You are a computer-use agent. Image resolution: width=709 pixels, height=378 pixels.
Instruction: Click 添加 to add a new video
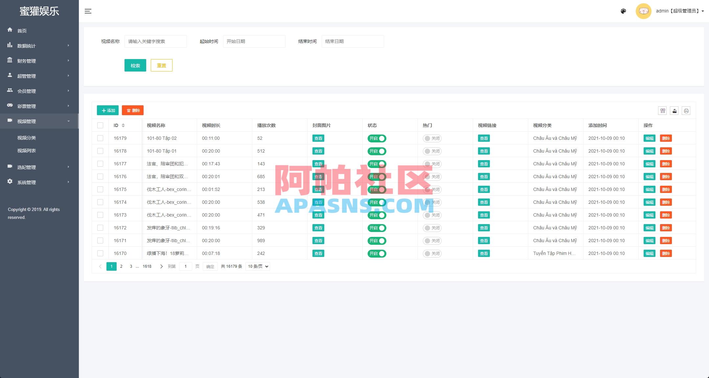click(107, 110)
